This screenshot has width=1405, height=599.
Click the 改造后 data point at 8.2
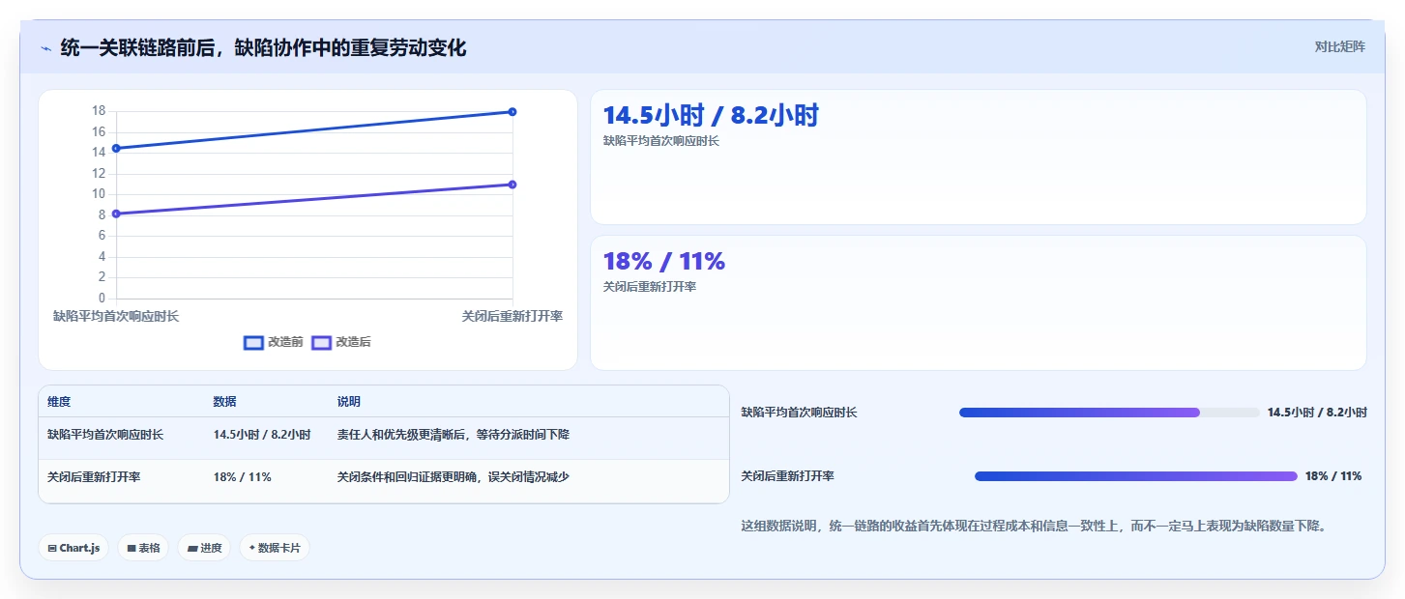tap(116, 214)
